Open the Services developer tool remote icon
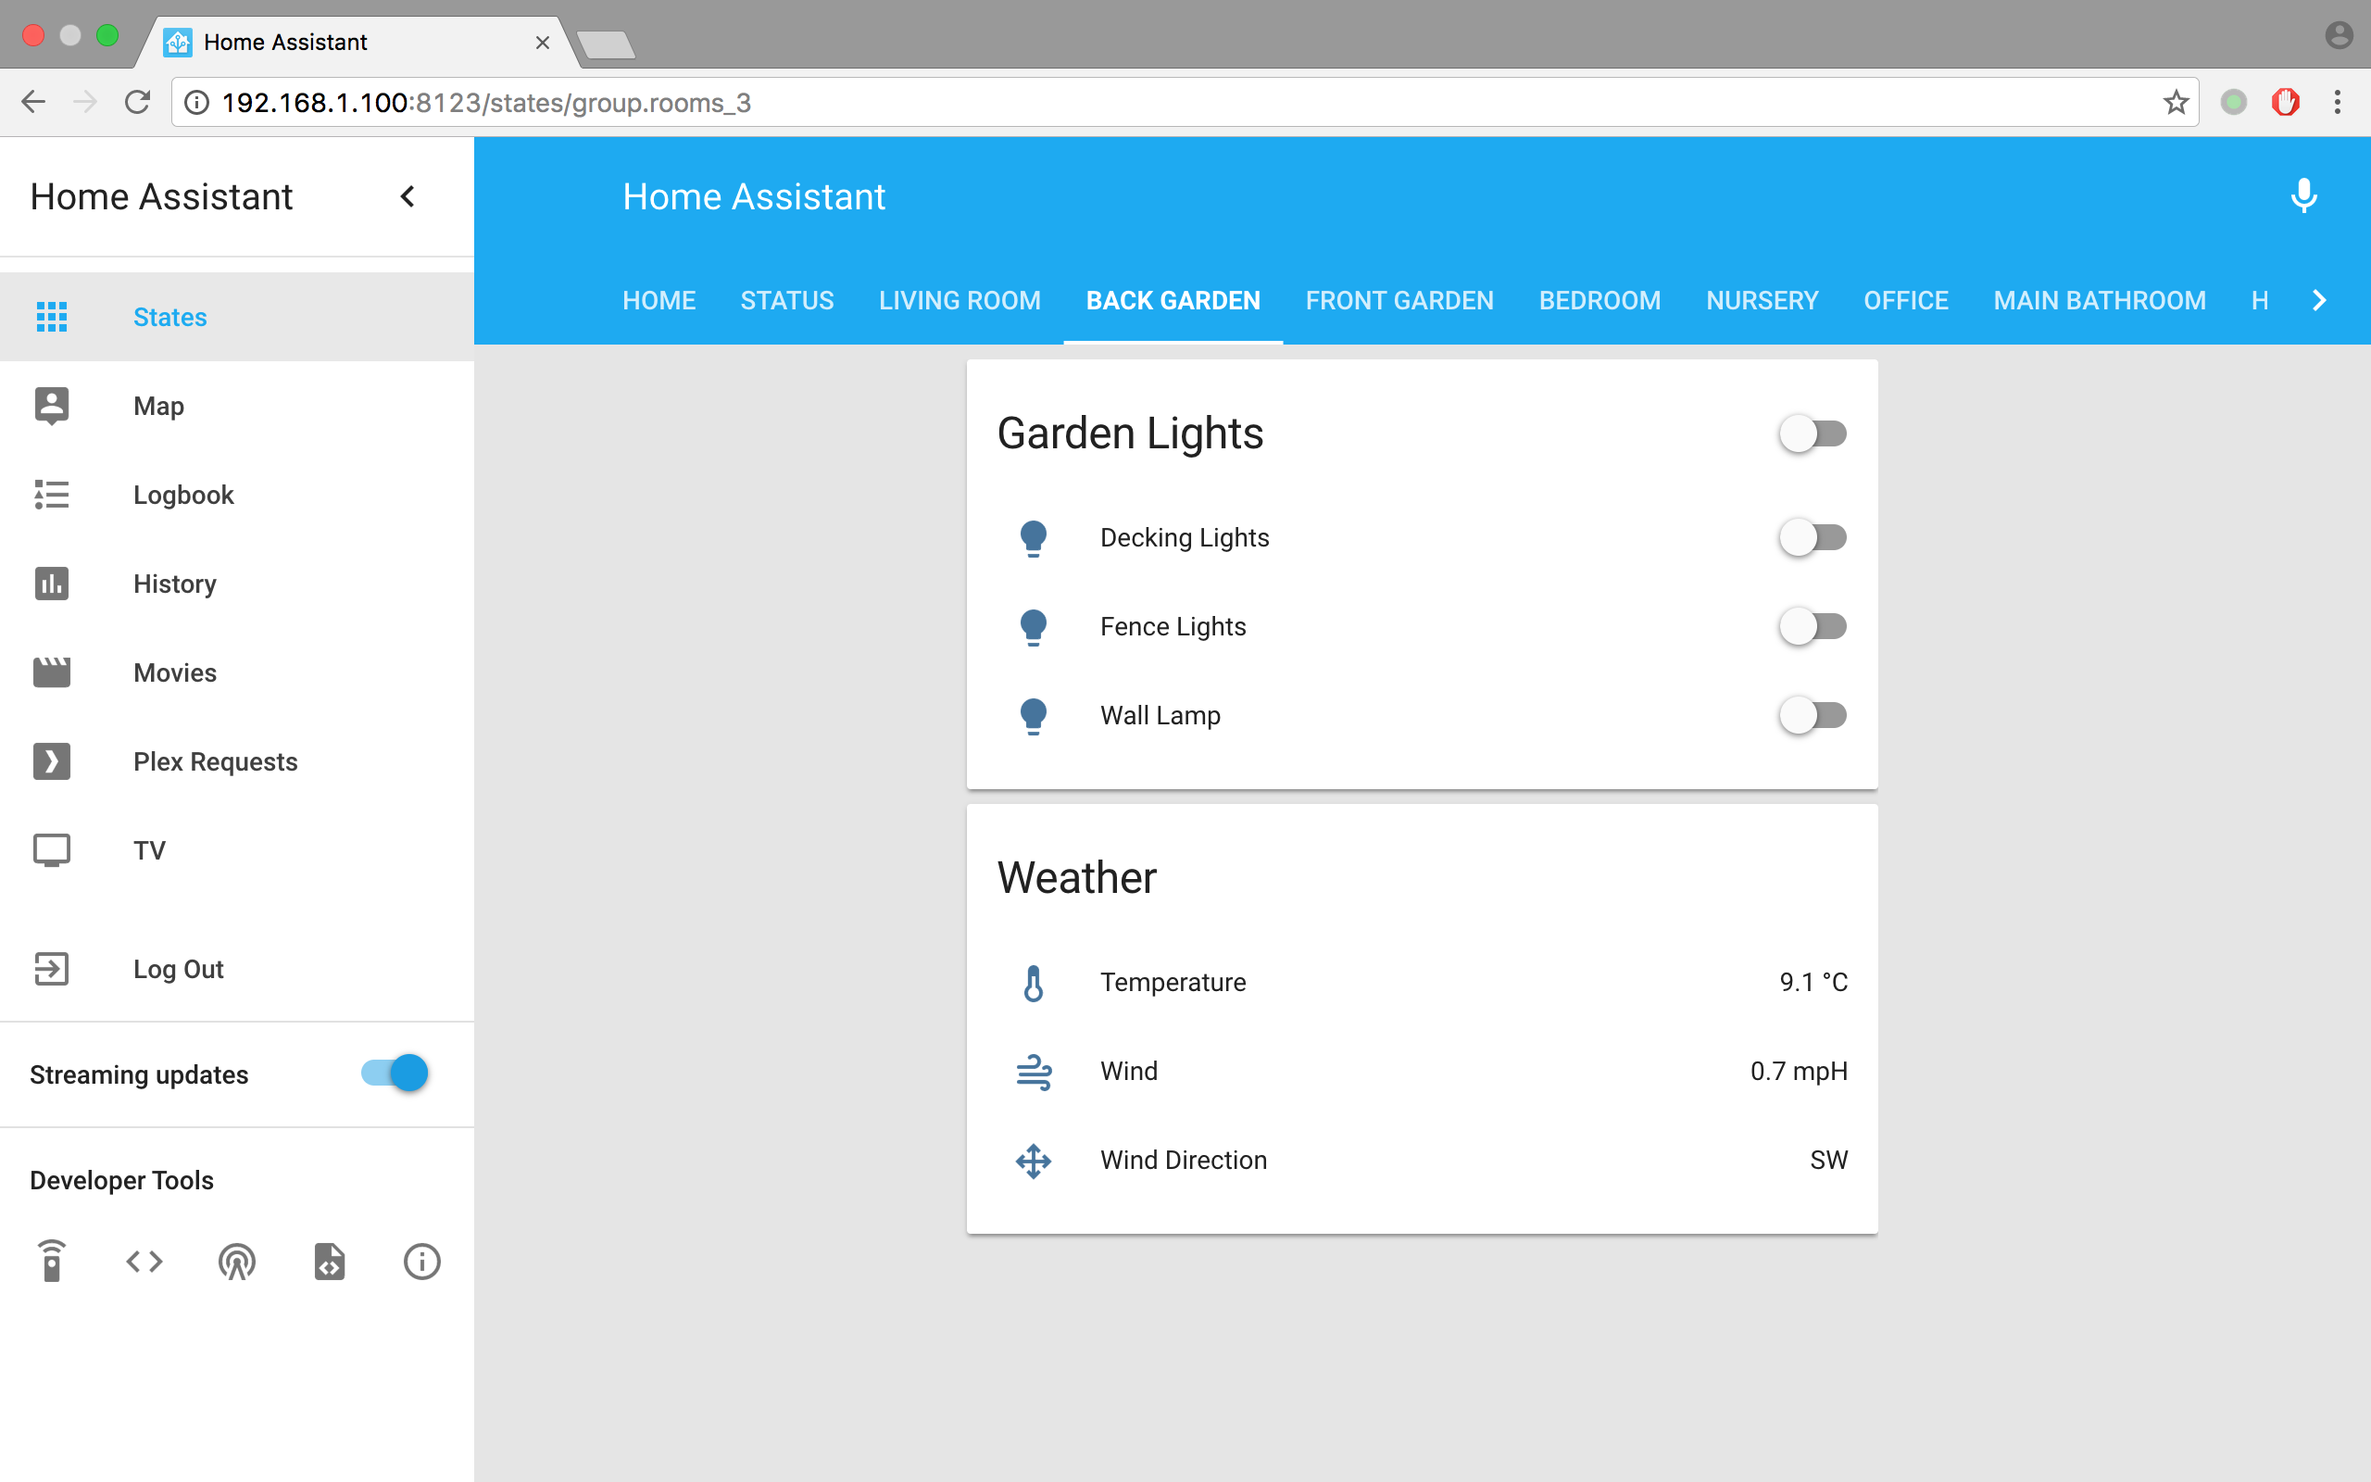 point(52,1261)
